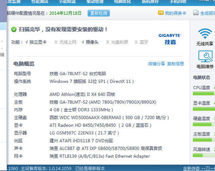
Task: Click the 全新传奇 ad link in status bar
Action: coord(199,168)
